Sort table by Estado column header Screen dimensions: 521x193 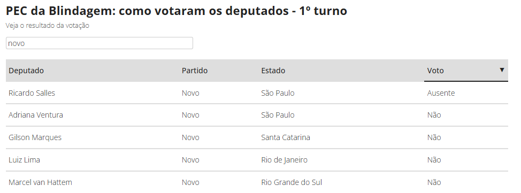(x=273, y=71)
